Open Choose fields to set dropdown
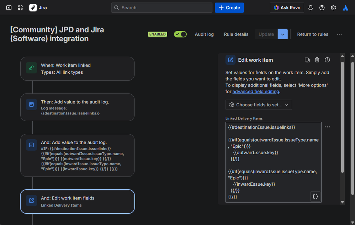Image resolution: width=355 pixels, height=225 pixels. [259, 105]
